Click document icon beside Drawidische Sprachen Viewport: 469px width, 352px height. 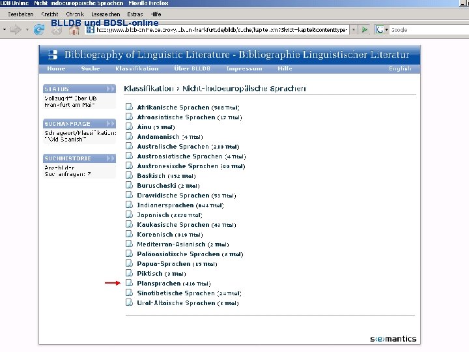[129, 195]
